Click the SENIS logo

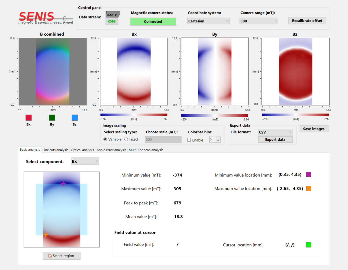click(45, 18)
